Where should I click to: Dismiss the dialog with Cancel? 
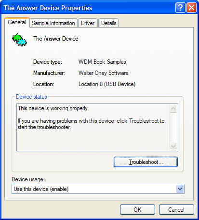point(176,210)
